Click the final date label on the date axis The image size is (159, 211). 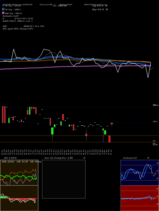[x=111, y=152]
